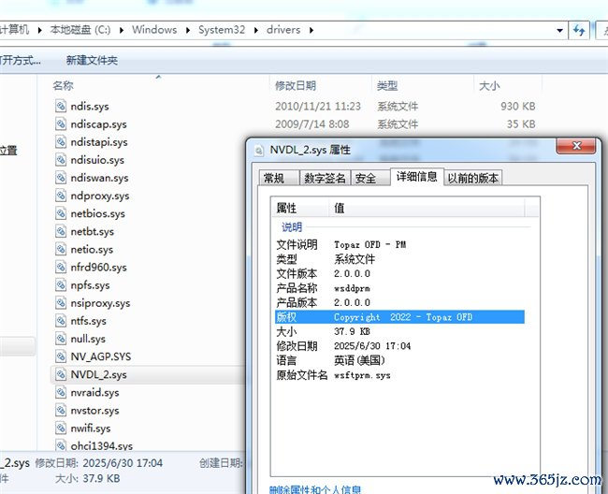This screenshot has width=608, height=494.
Task: Select ndiswan.sys file icon
Action: [x=61, y=177]
